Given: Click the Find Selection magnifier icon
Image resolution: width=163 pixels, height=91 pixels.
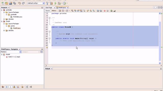Looking at the screenshot, I should pos(72,11).
